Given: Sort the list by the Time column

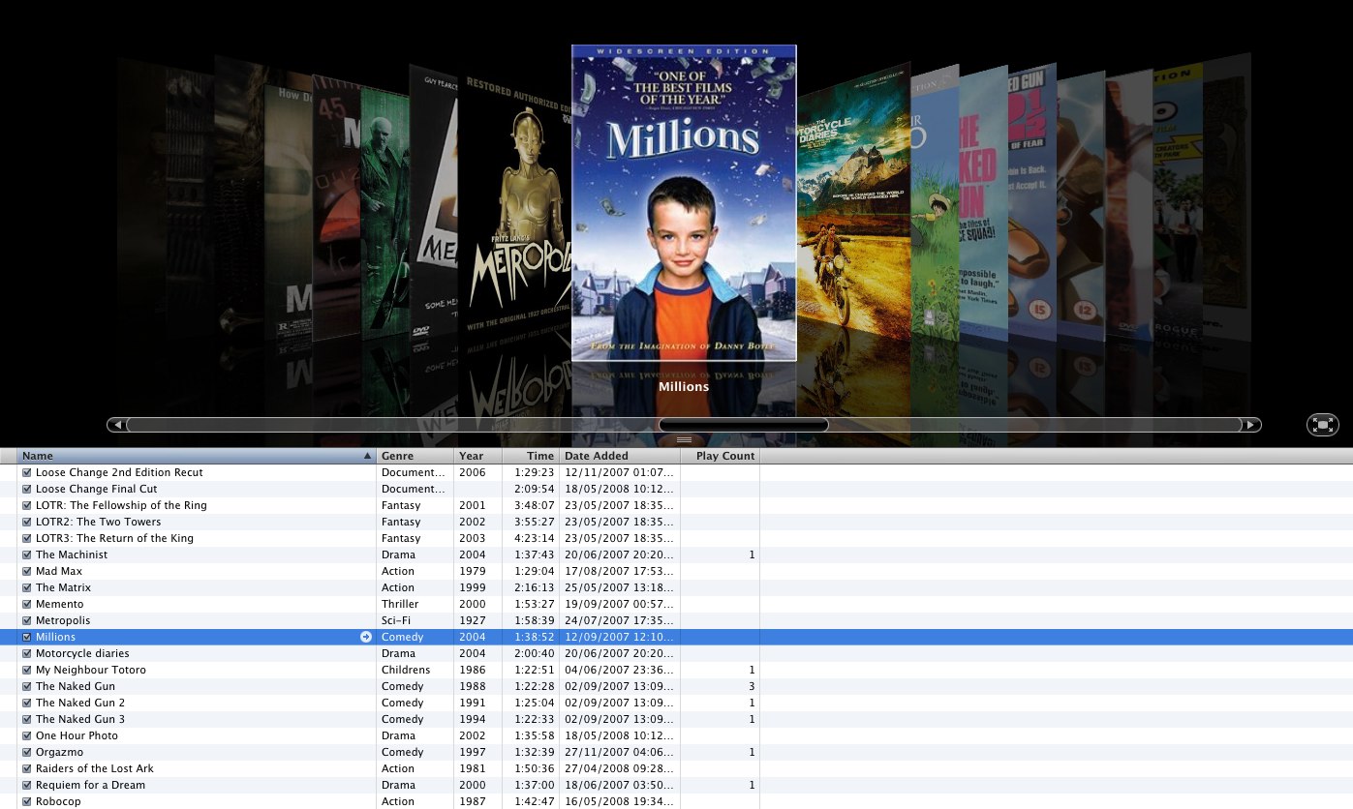Looking at the screenshot, I should click(x=531, y=456).
